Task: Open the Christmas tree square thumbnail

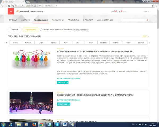Action: pos(31,103)
